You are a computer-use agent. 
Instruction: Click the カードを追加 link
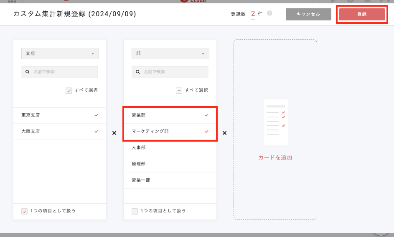pos(275,157)
